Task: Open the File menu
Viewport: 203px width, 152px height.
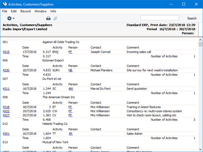Action: (5, 11)
